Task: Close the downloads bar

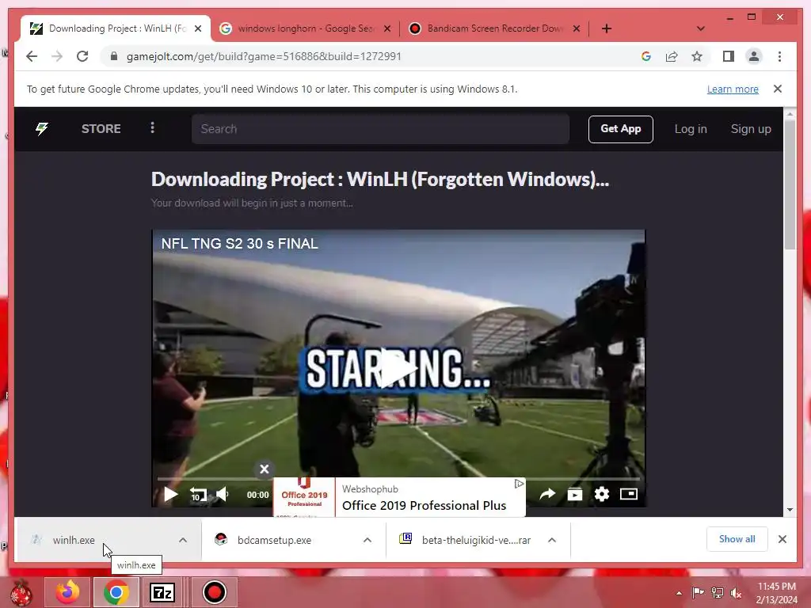Action: pyautogui.click(x=782, y=539)
